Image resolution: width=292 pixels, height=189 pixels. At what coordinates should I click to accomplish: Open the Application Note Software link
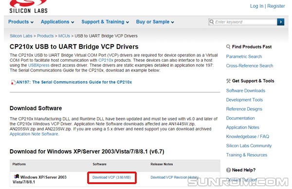tap(34, 134)
